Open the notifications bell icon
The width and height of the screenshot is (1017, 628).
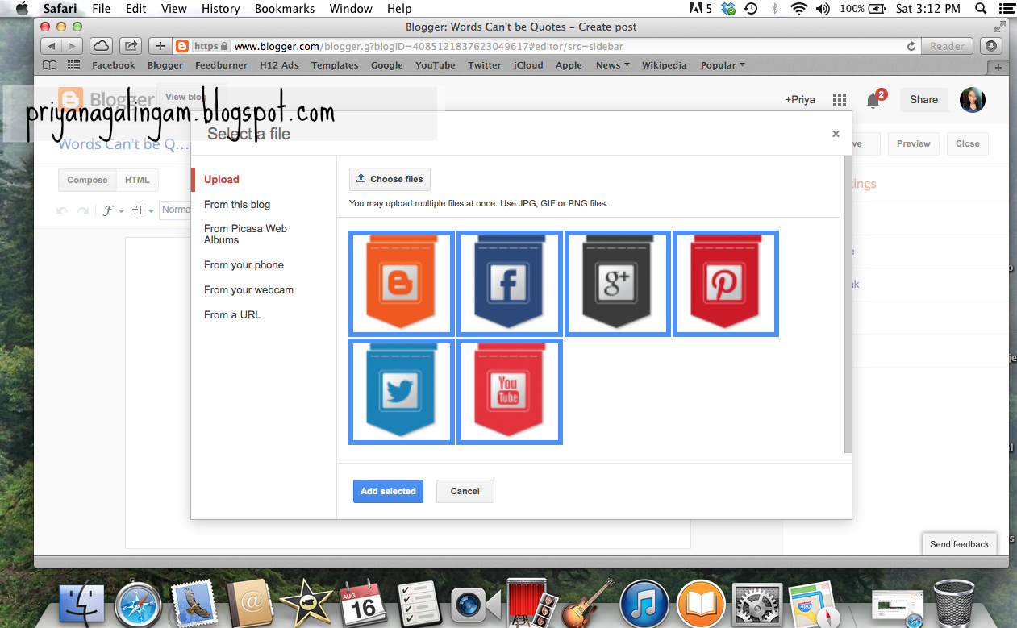[873, 100]
